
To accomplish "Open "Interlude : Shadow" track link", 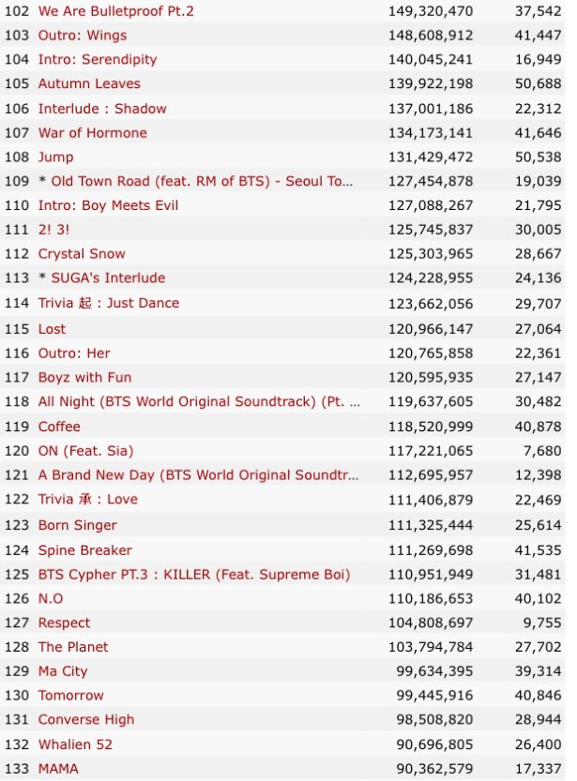I will (x=102, y=109).
